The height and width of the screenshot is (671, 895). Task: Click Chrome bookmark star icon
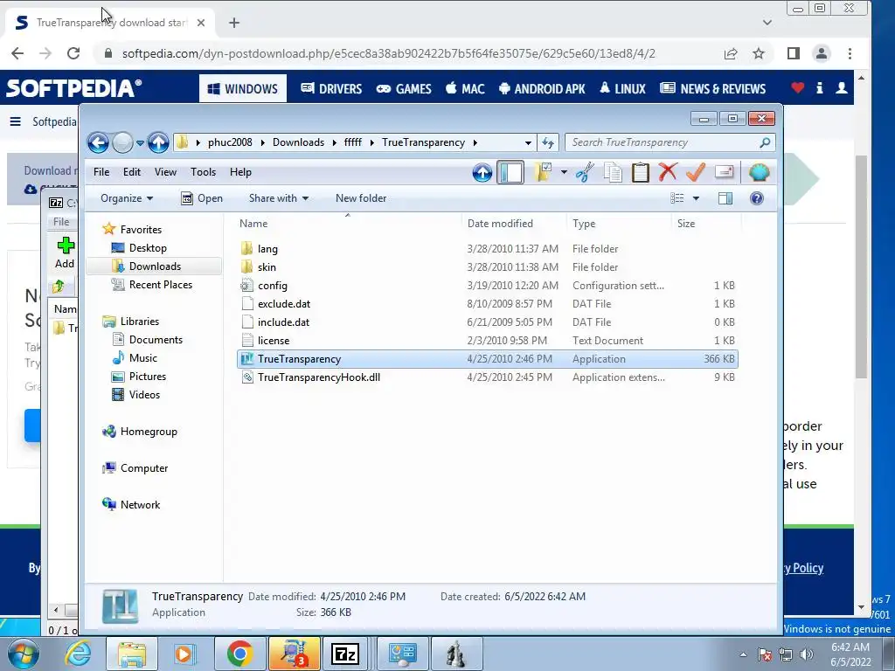point(758,53)
